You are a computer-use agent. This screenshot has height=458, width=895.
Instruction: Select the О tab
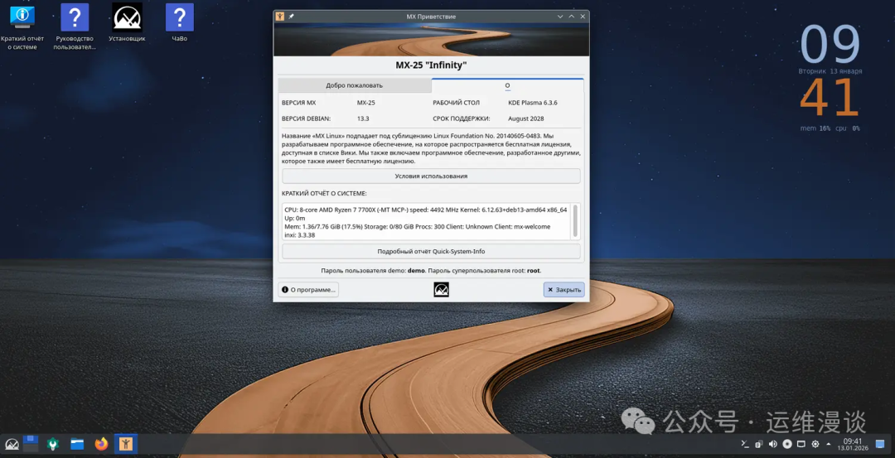point(507,85)
